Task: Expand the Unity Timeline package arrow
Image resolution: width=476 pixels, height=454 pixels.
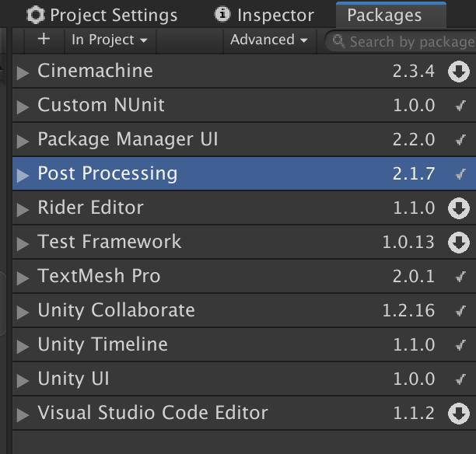Action: pyautogui.click(x=23, y=346)
